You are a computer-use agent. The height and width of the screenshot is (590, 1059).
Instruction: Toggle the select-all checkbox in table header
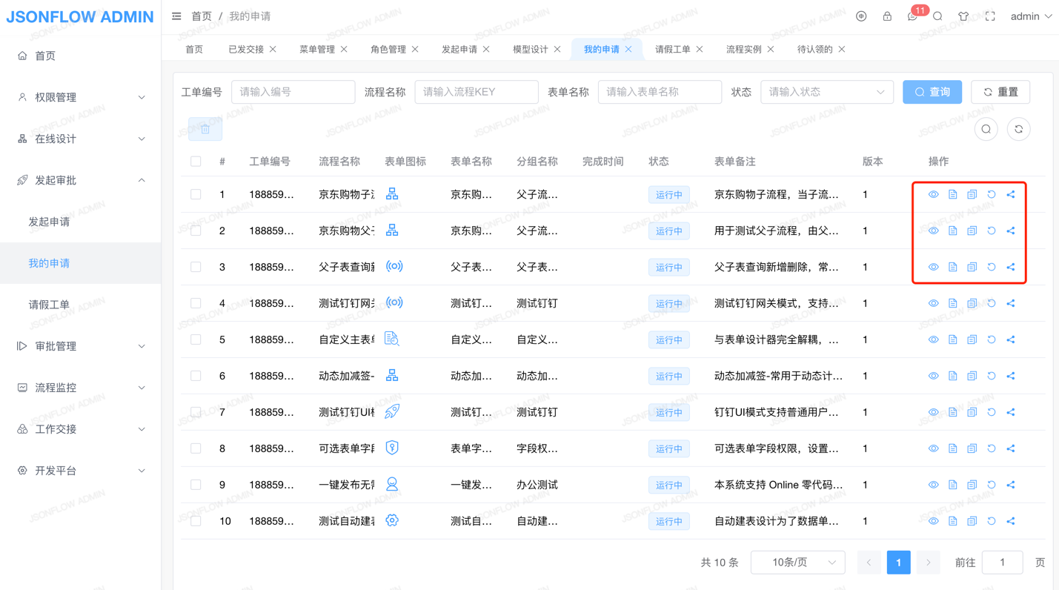(196, 162)
